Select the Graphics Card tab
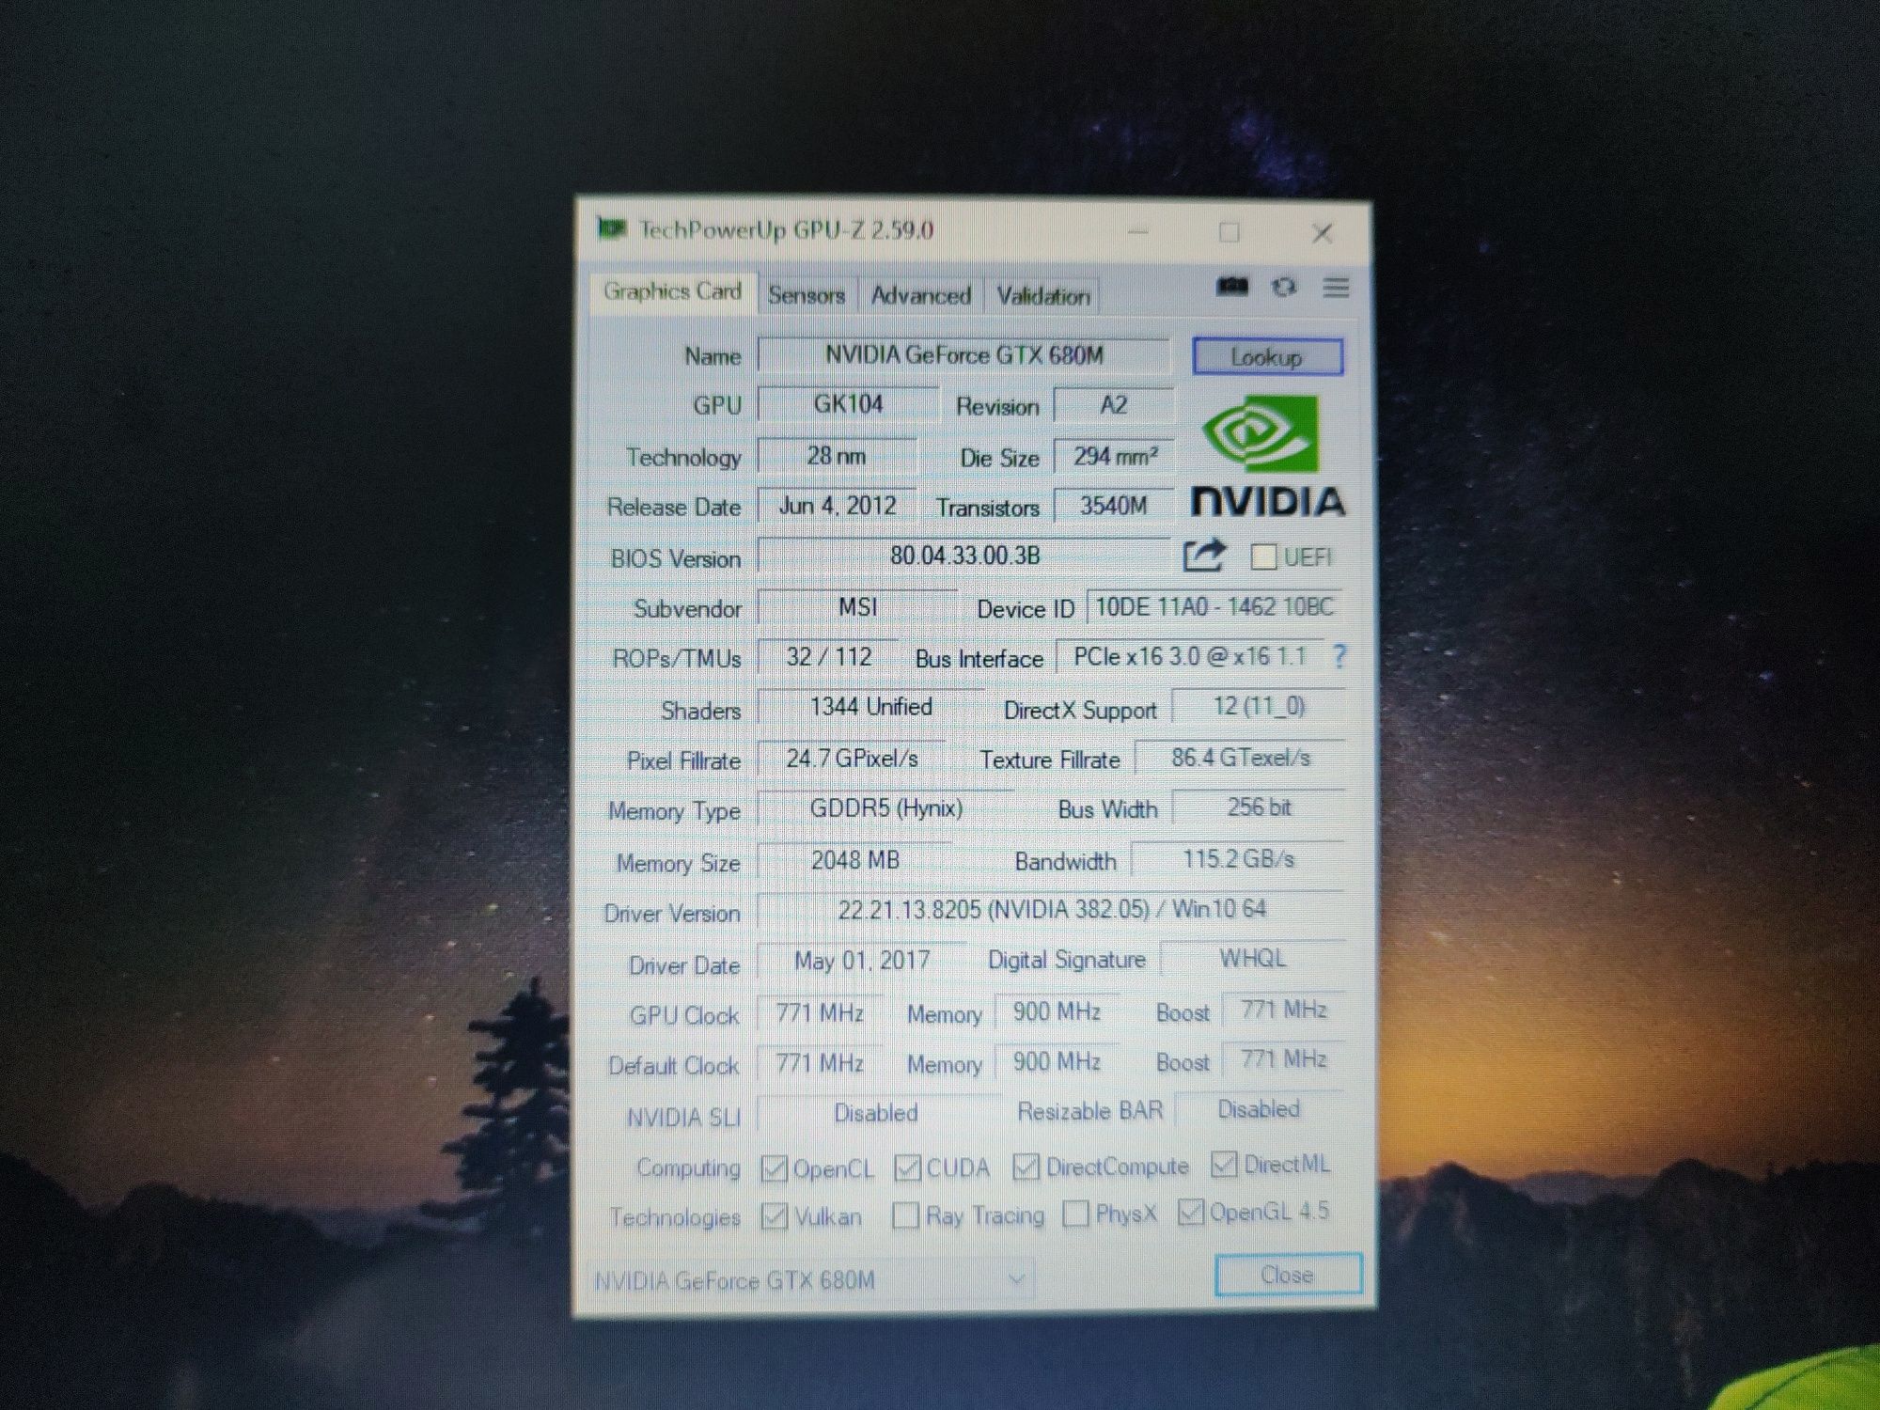 coord(673,291)
